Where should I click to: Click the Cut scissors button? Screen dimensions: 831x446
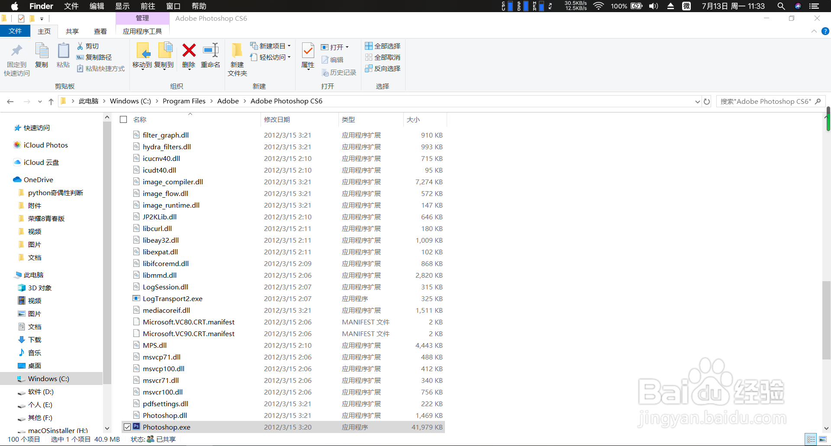point(88,46)
